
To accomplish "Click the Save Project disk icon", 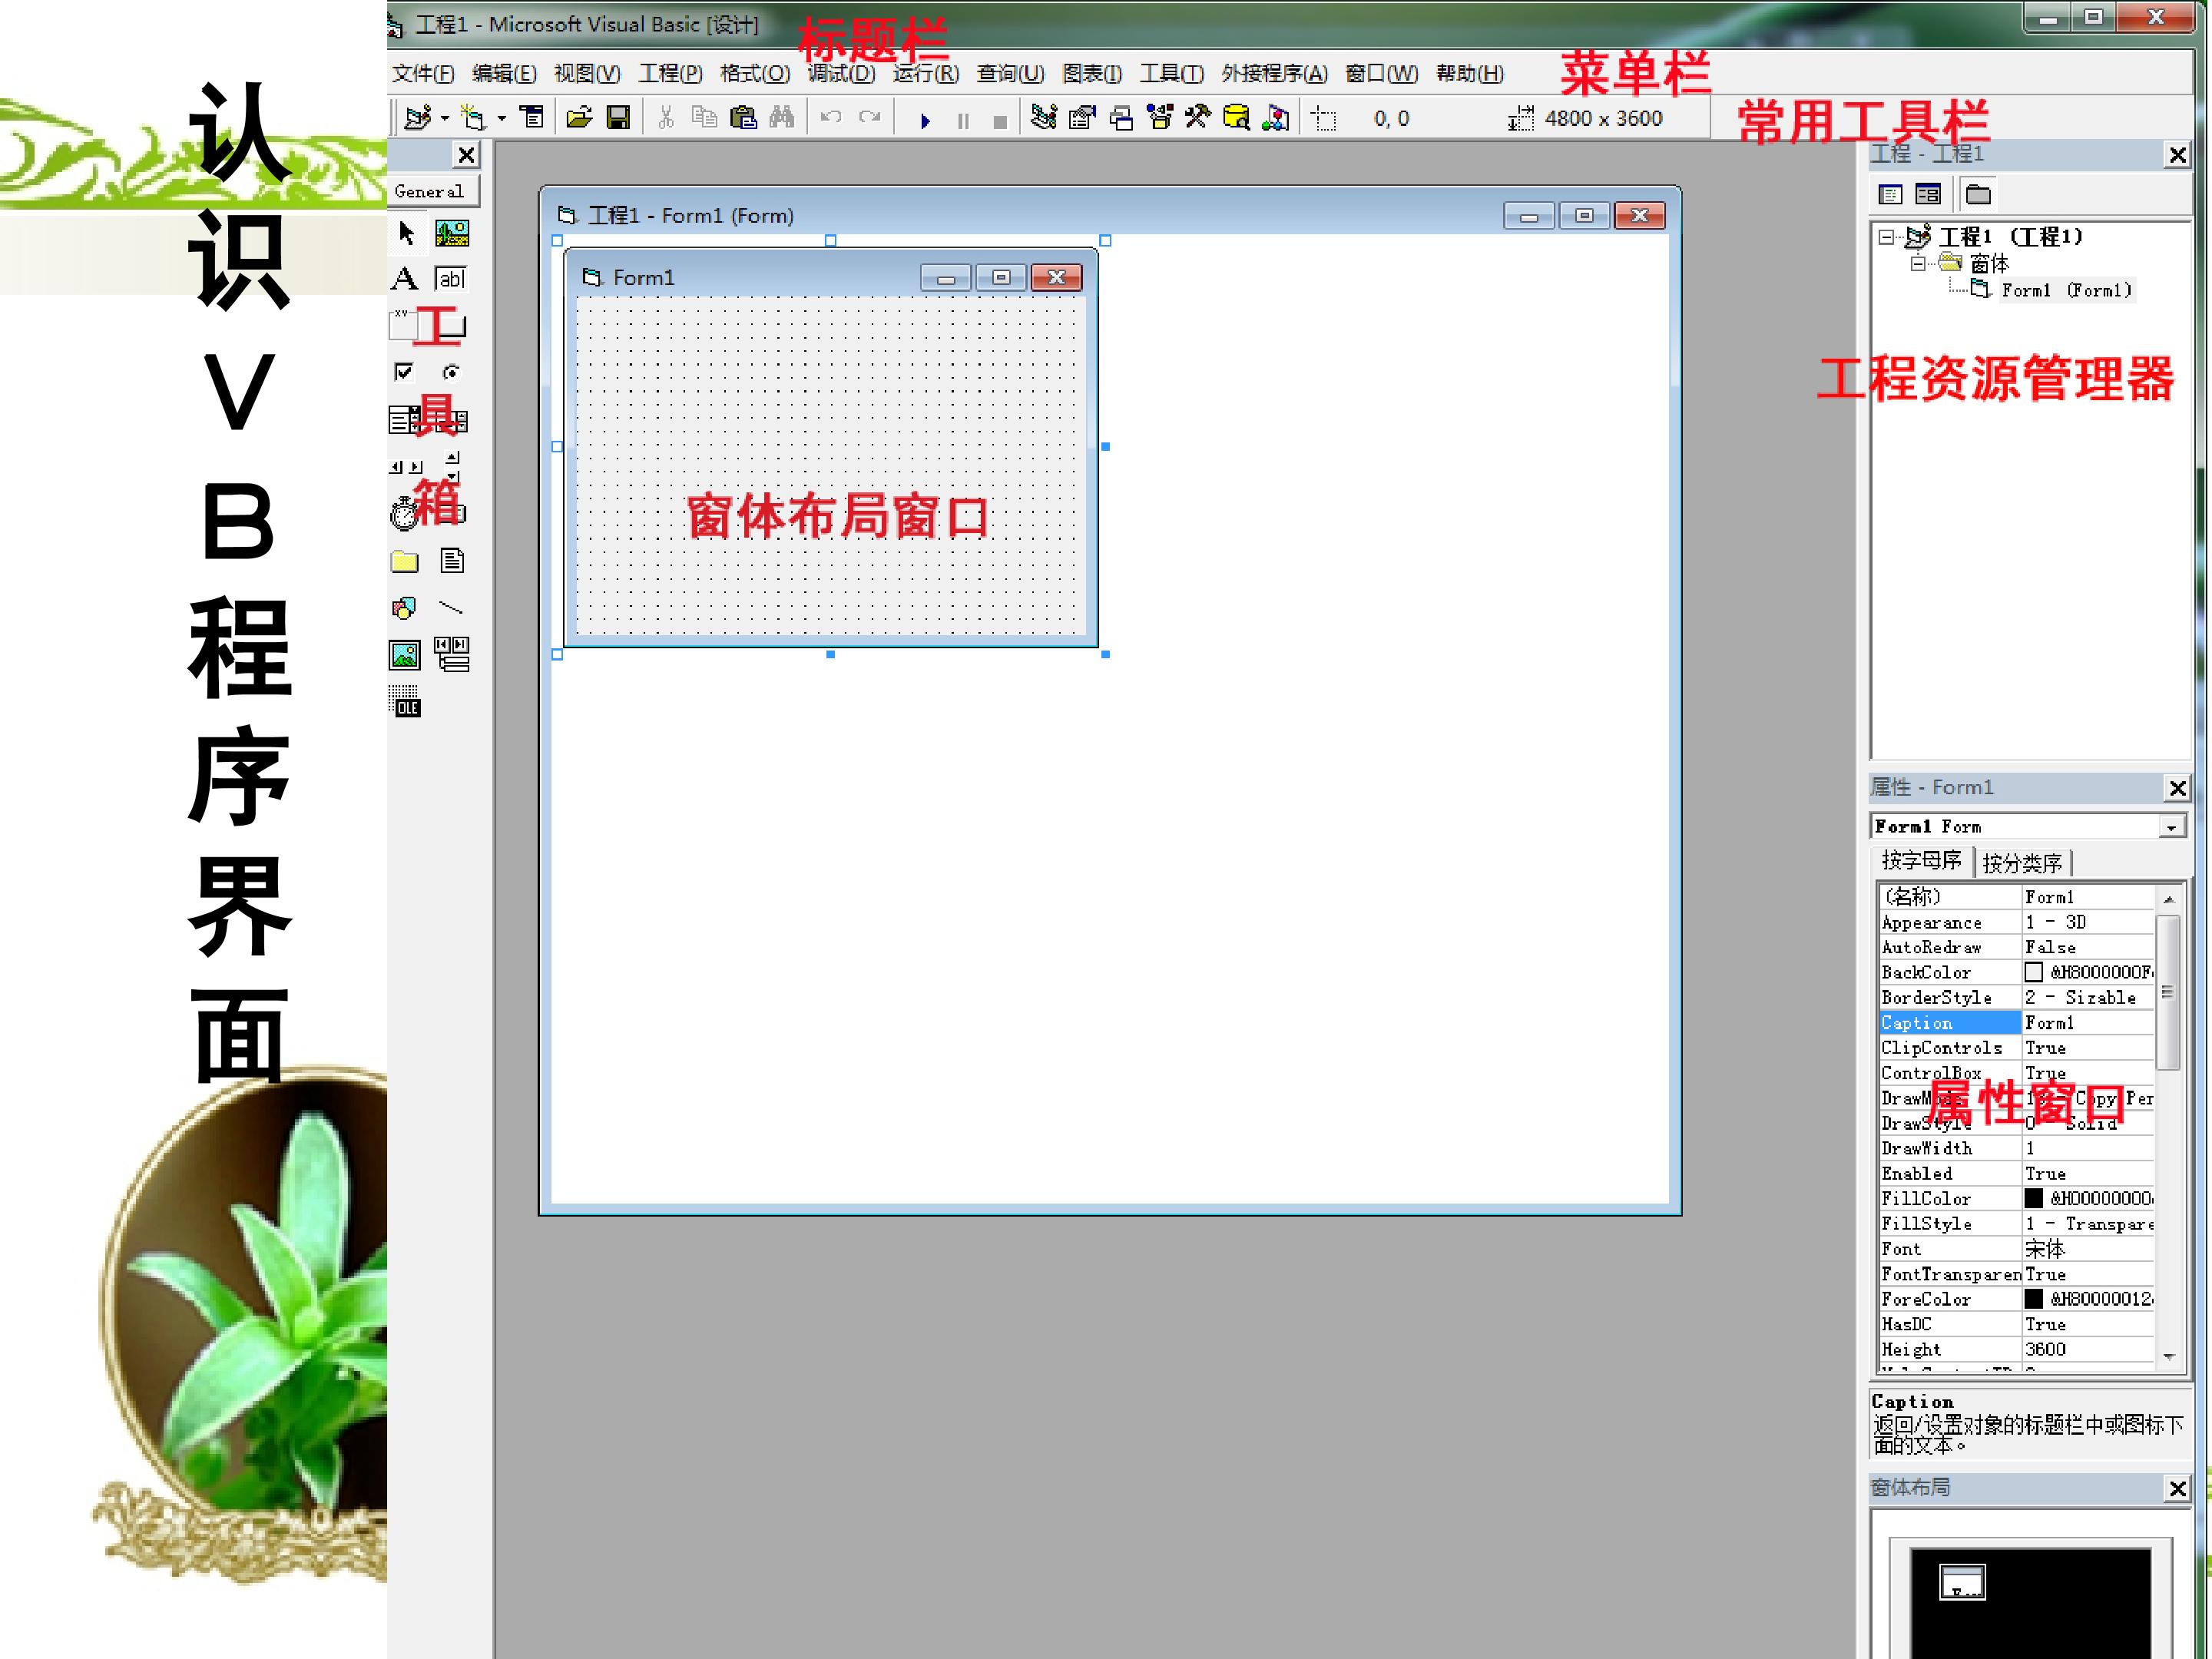I will (x=618, y=118).
